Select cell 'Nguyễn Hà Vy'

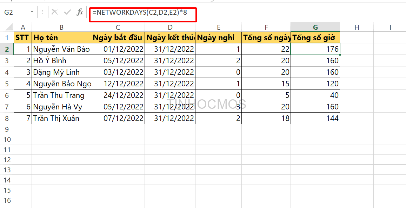pyautogui.click(x=61, y=107)
